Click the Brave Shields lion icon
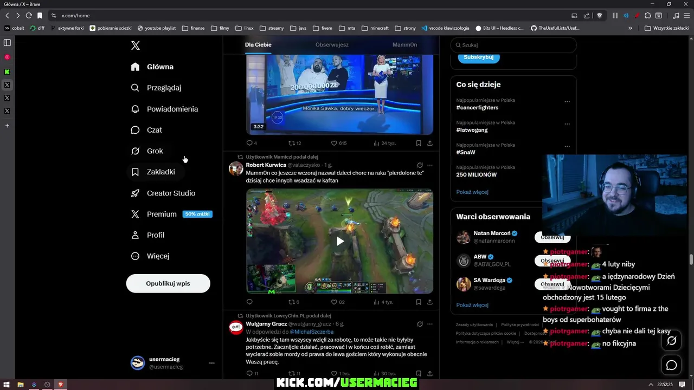 click(x=599, y=16)
